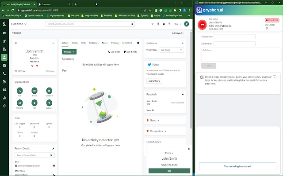The width and height of the screenshot is (283, 176).
Task: Switch to the Calls tab
Action: pos(84,43)
